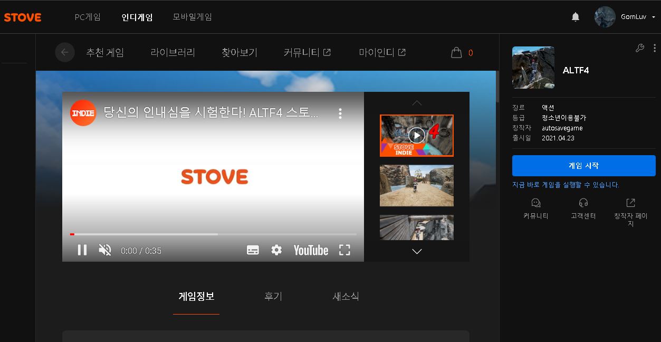Open the notifications bell
The image size is (661, 342).
[x=576, y=17]
